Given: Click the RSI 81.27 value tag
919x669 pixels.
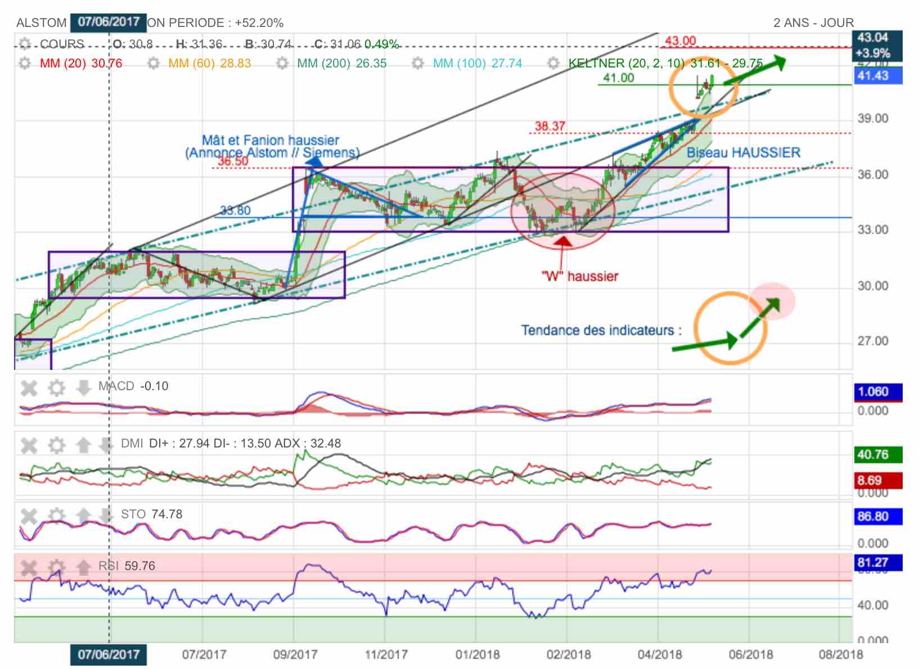Looking at the screenshot, I should [878, 562].
